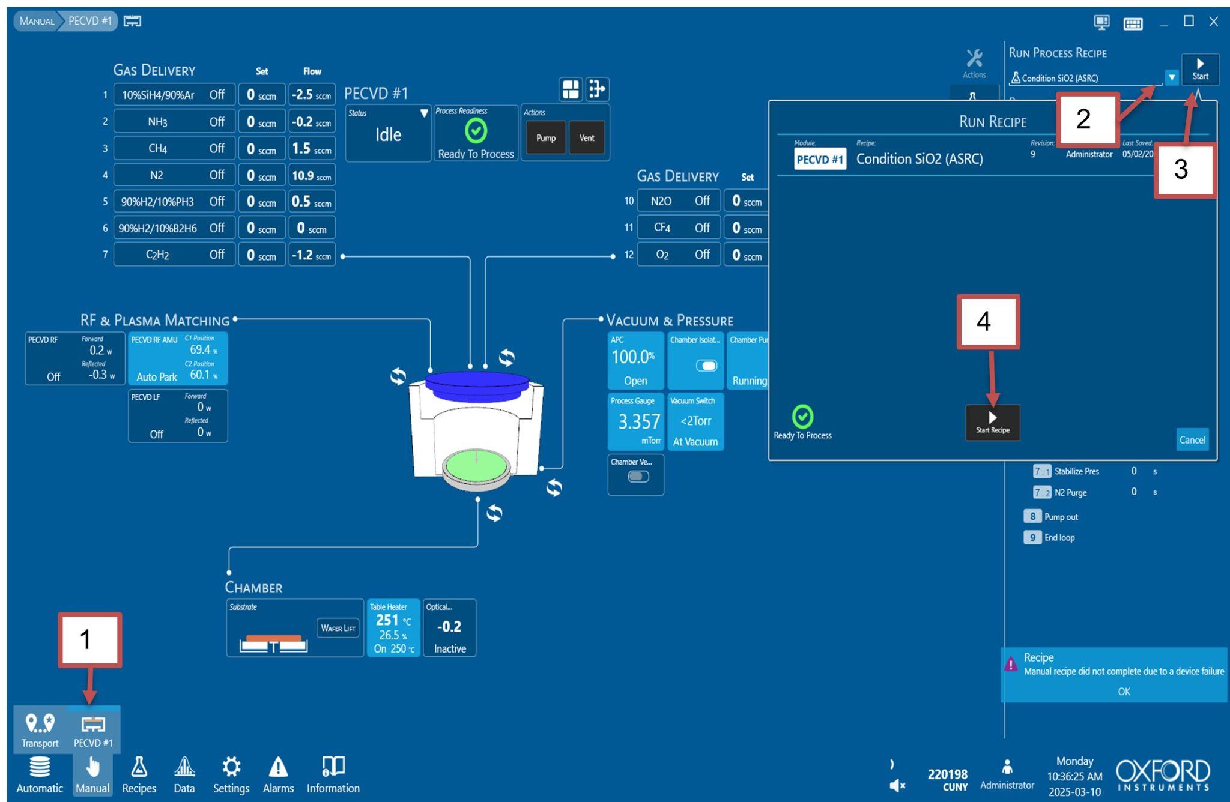Open the Data tab
This screenshot has height=802, width=1230.
pos(184,775)
